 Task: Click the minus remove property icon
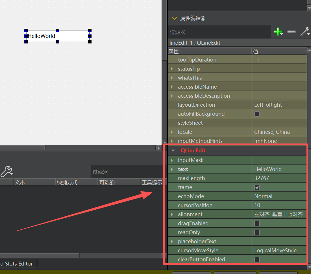click(x=291, y=32)
